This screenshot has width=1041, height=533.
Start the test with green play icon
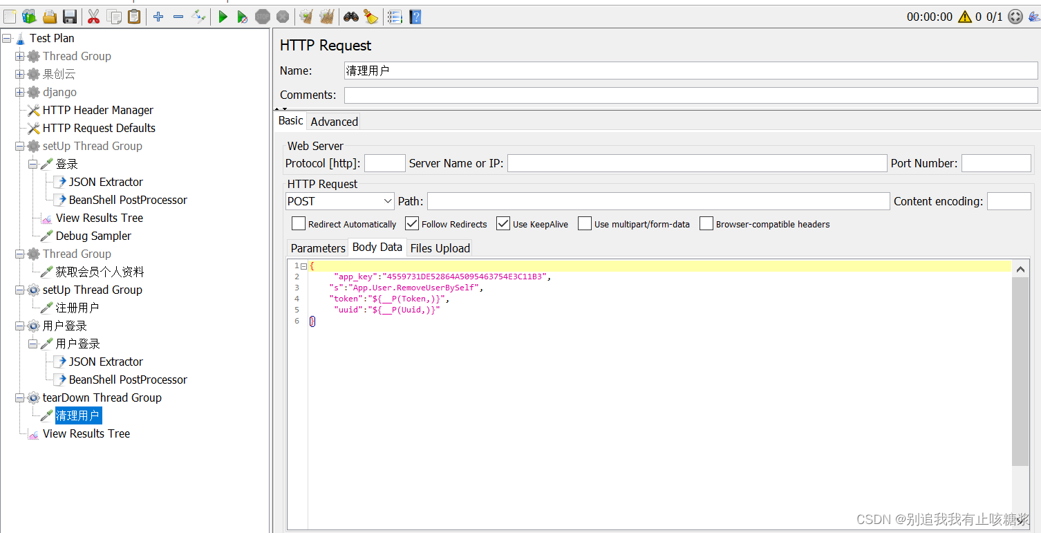tap(223, 17)
